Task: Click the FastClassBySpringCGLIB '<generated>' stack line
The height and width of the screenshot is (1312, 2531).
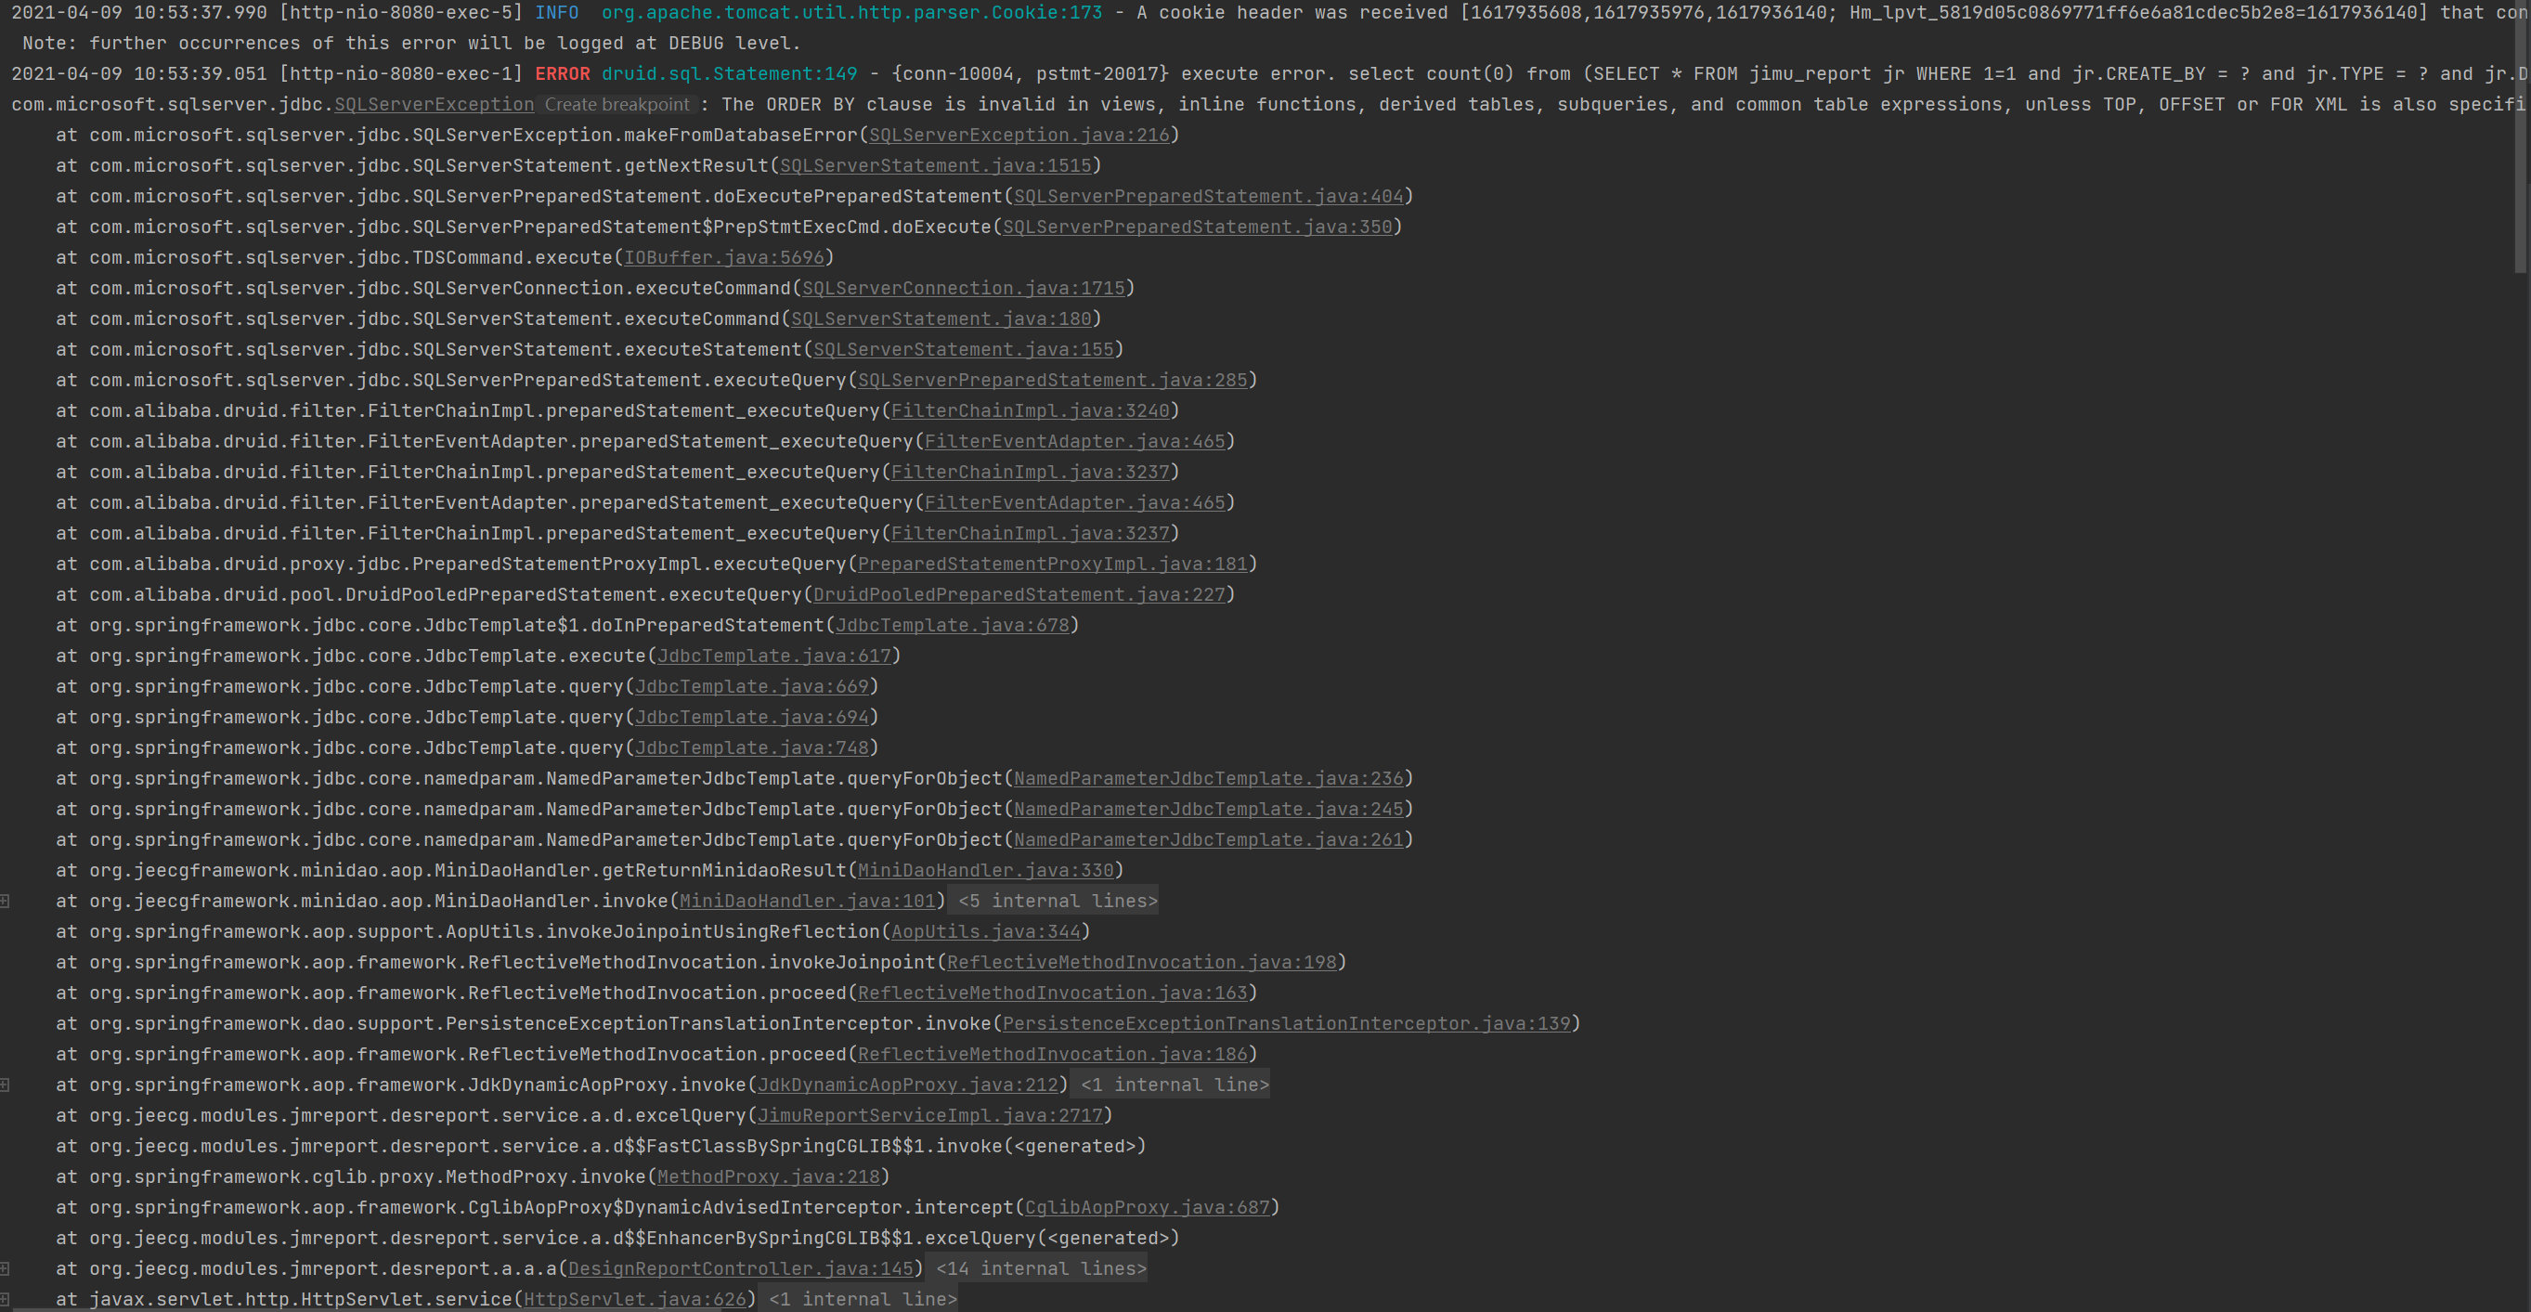Action: (x=601, y=1146)
